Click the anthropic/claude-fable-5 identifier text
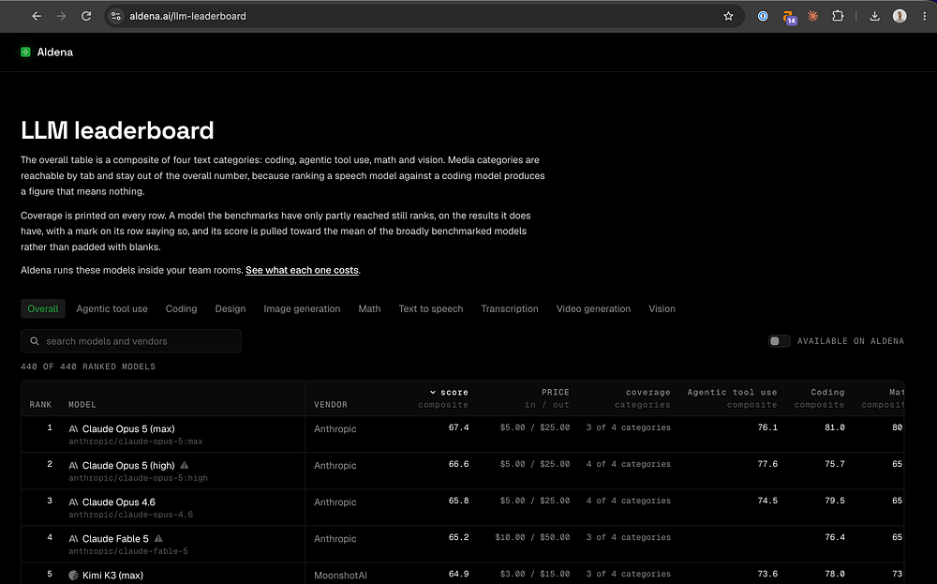The height and width of the screenshot is (584, 937). pyautogui.click(x=127, y=551)
